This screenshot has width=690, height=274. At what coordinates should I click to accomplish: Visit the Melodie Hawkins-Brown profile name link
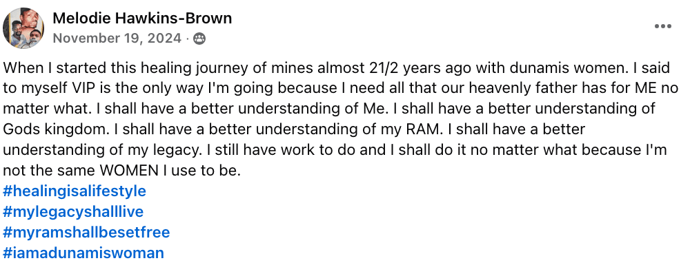pyautogui.click(x=142, y=18)
